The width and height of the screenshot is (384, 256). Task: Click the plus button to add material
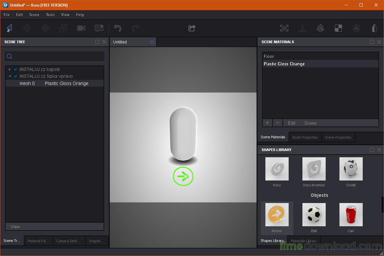pyautogui.click(x=267, y=123)
